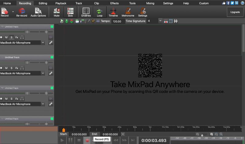This screenshot has height=144, width=245.
Task: Click the Tempo value field
Action: [x=118, y=21]
